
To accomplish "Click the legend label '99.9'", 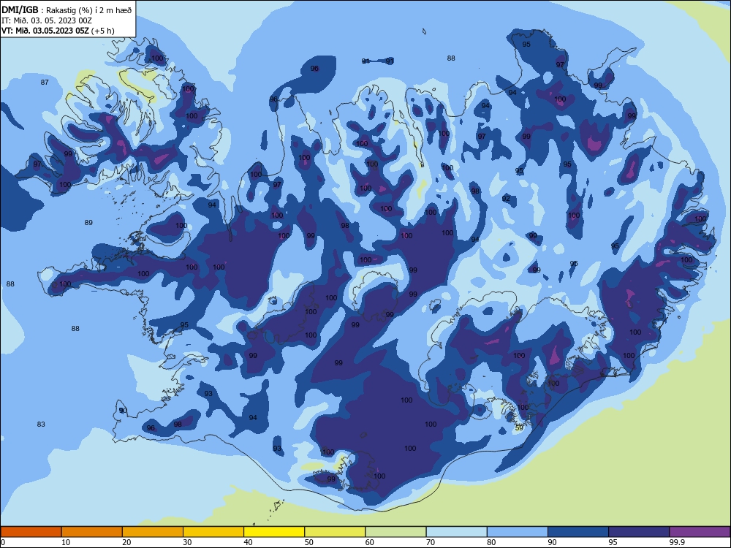I will point(676,542).
